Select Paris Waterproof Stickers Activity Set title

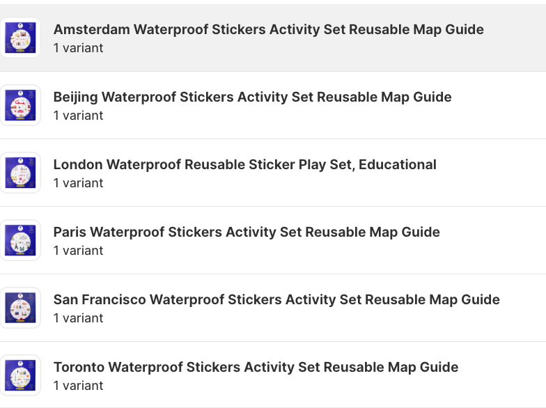(x=247, y=233)
